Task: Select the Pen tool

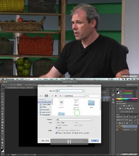Action: (2, 131)
